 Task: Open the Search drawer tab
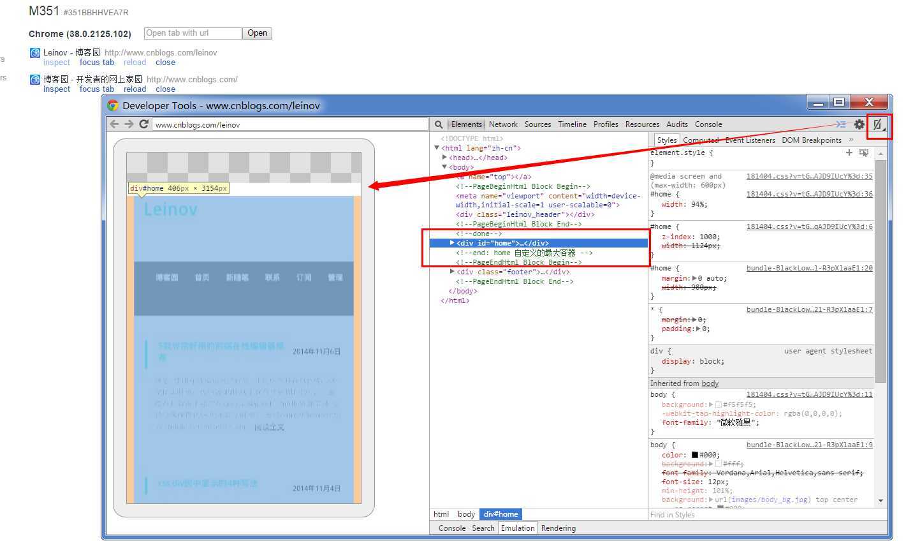tap(483, 528)
